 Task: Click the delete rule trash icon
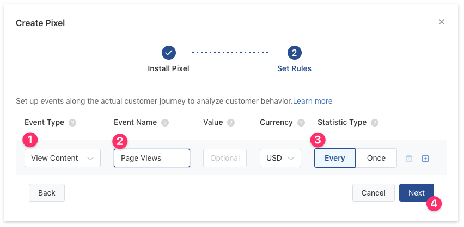(x=409, y=159)
